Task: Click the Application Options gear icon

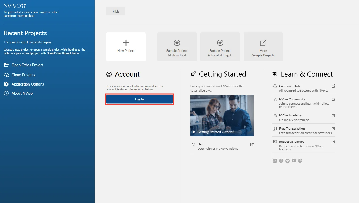Action: (x=6, y=84)
